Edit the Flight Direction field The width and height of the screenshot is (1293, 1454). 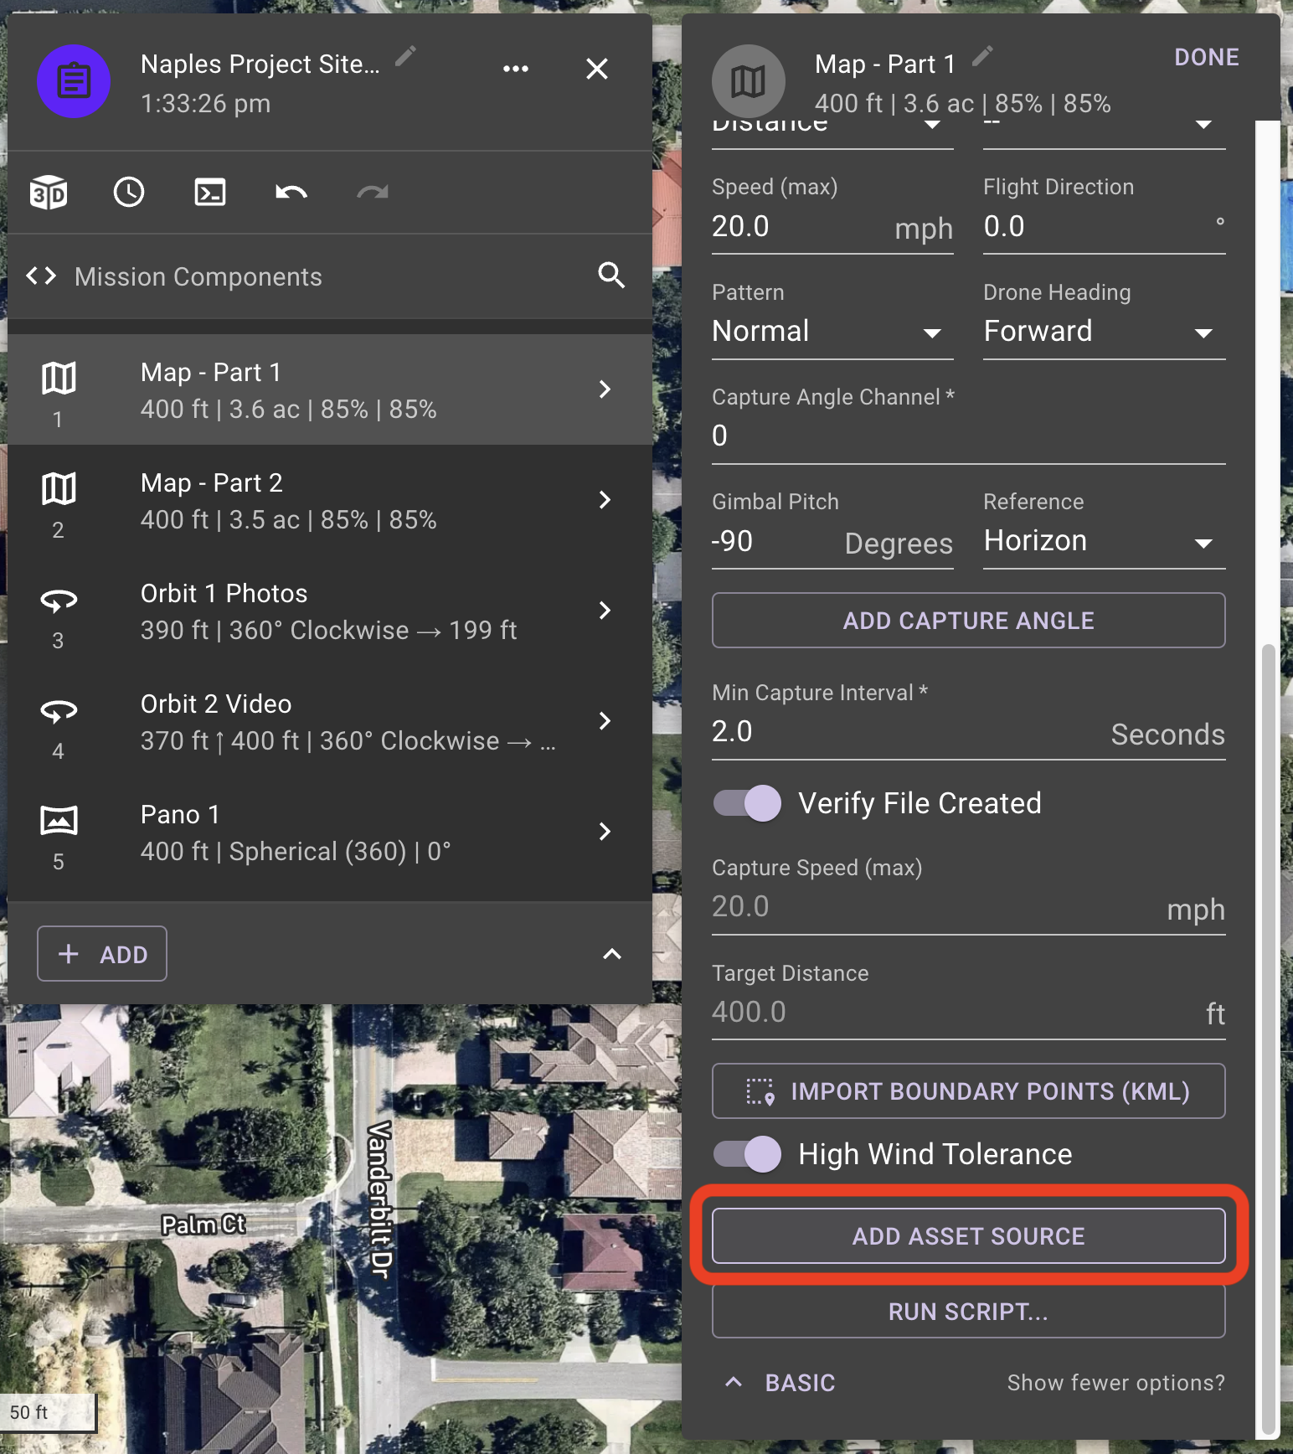1104,227
